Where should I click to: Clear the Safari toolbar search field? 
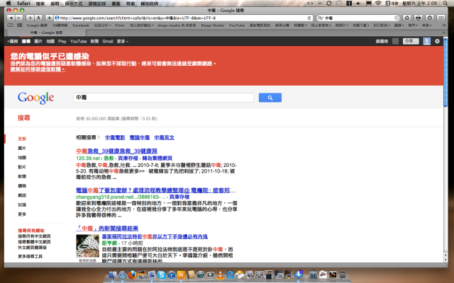point(397,18)
